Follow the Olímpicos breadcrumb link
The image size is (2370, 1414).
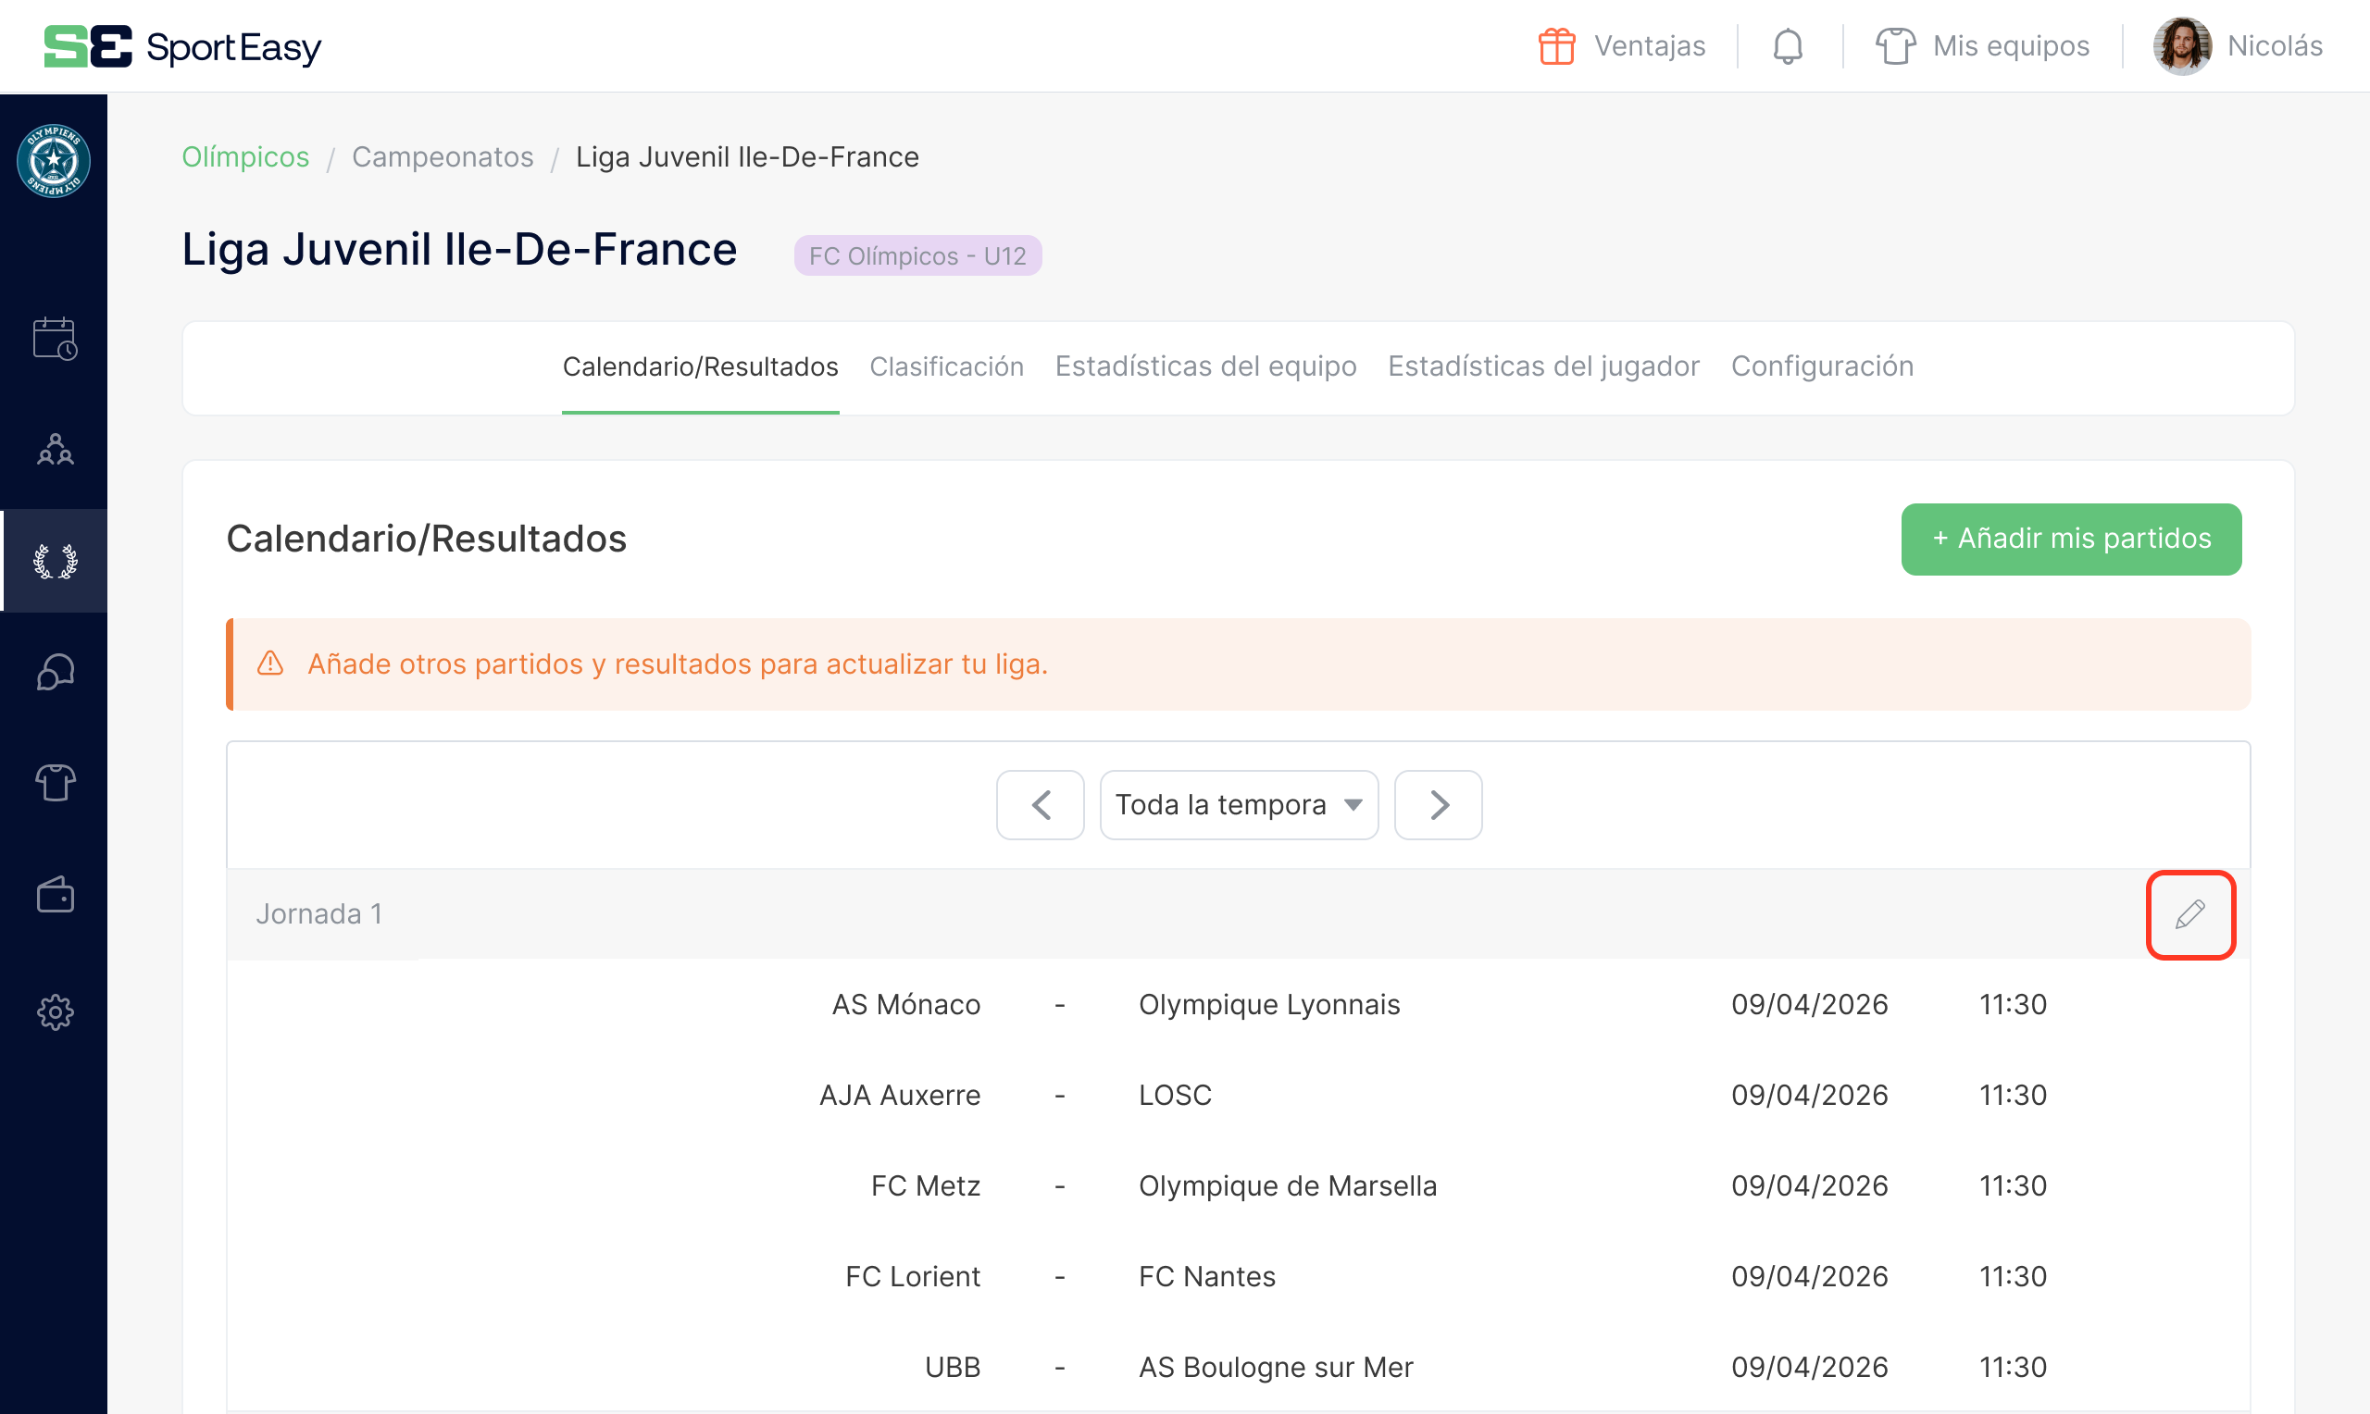click(x=246, y=156)
